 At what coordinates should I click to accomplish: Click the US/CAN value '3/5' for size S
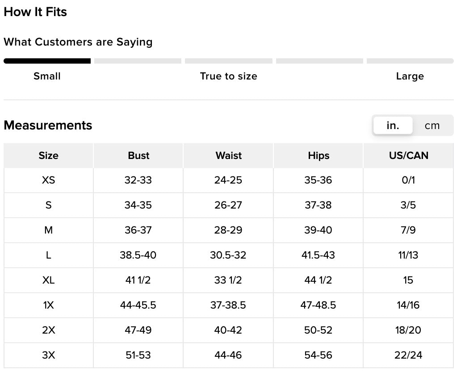[x=408, y=205]
